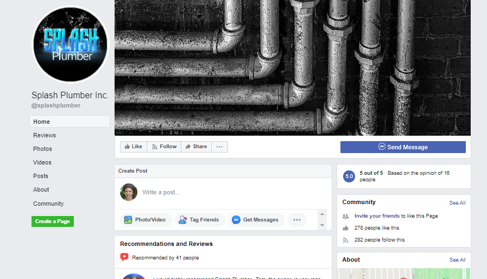Open See All in Community section
487x279 pixels.
[457, 203]
